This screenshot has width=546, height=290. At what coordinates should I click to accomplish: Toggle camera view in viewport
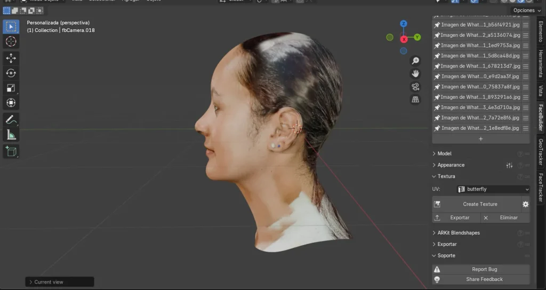pyautogui.click(x=415, y=87)
